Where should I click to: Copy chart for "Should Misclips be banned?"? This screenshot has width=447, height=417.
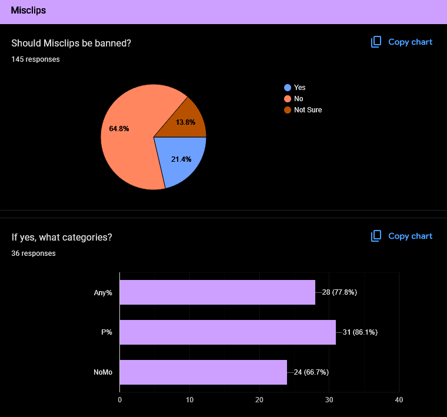[401, 42]
